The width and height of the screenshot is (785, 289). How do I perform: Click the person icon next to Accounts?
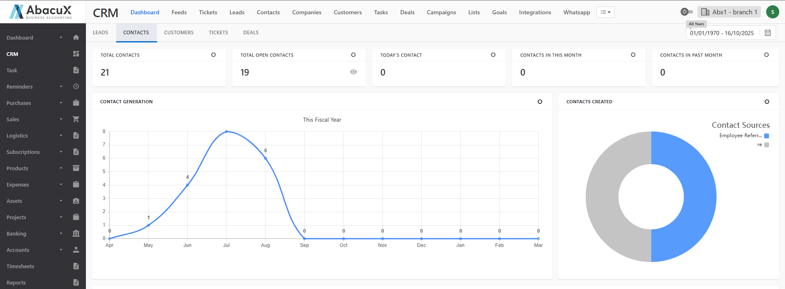76,250
